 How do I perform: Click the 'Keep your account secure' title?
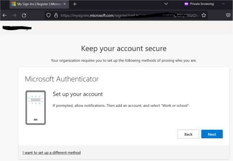pyautogui.click(x=124, y=49)
